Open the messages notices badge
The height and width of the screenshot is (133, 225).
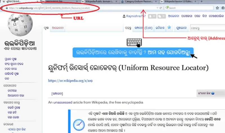(x=161, y=16)
